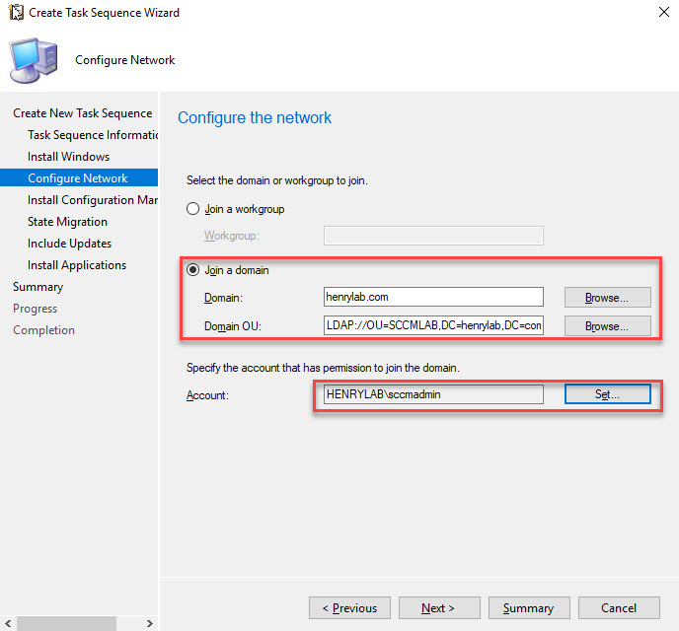Go to Task Sequence Information step

point(93,135)
